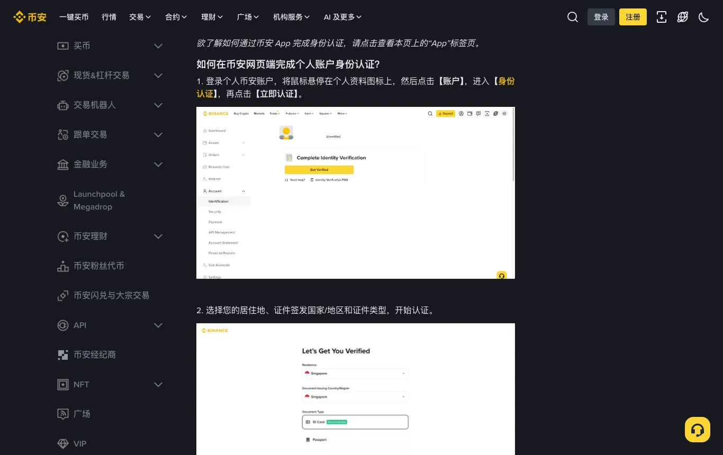Go to 一键买币 in header
The width and height of the screenshot is (723, 455).
(x=74, y=17)
